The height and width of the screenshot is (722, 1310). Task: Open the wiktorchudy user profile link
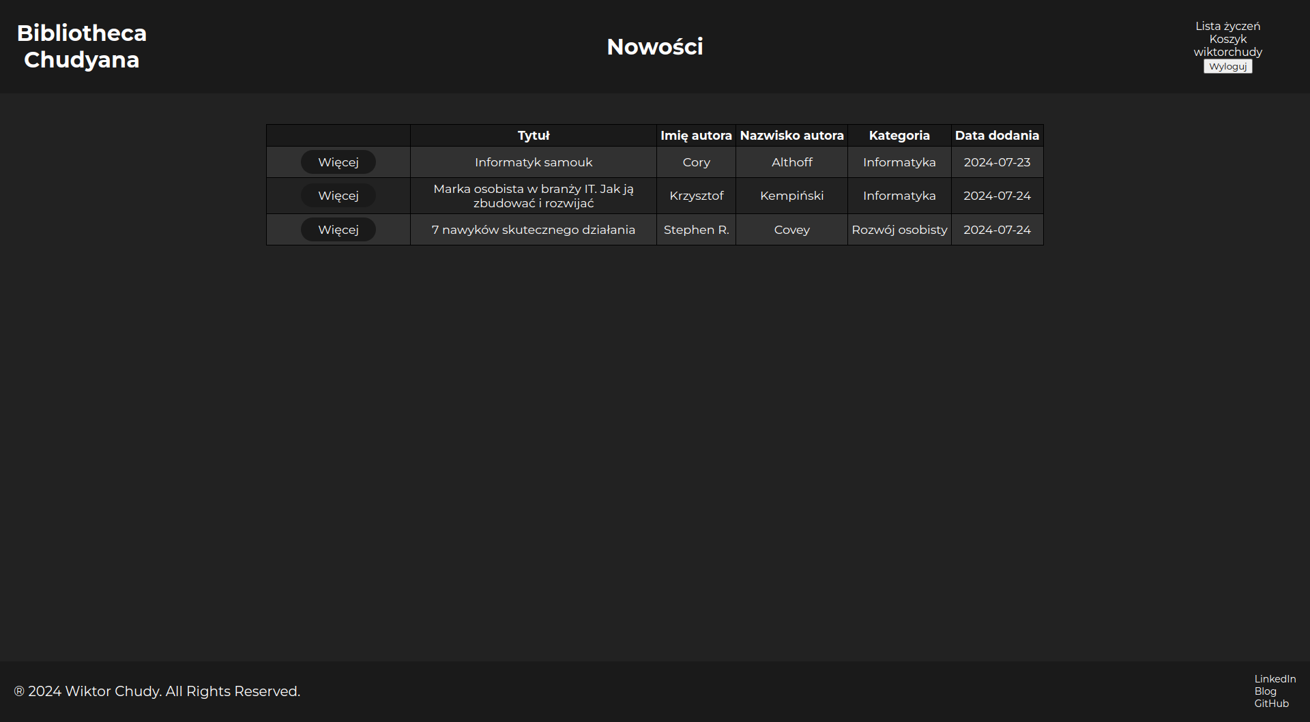coord(1227,52)
